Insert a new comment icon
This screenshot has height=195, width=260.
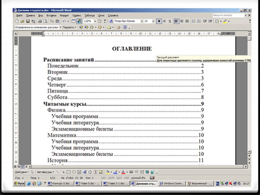(x=109, y=28)
